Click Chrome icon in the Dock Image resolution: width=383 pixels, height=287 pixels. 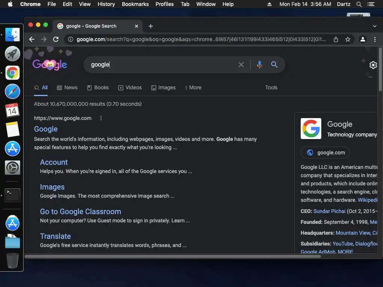[x=12, y=72]
